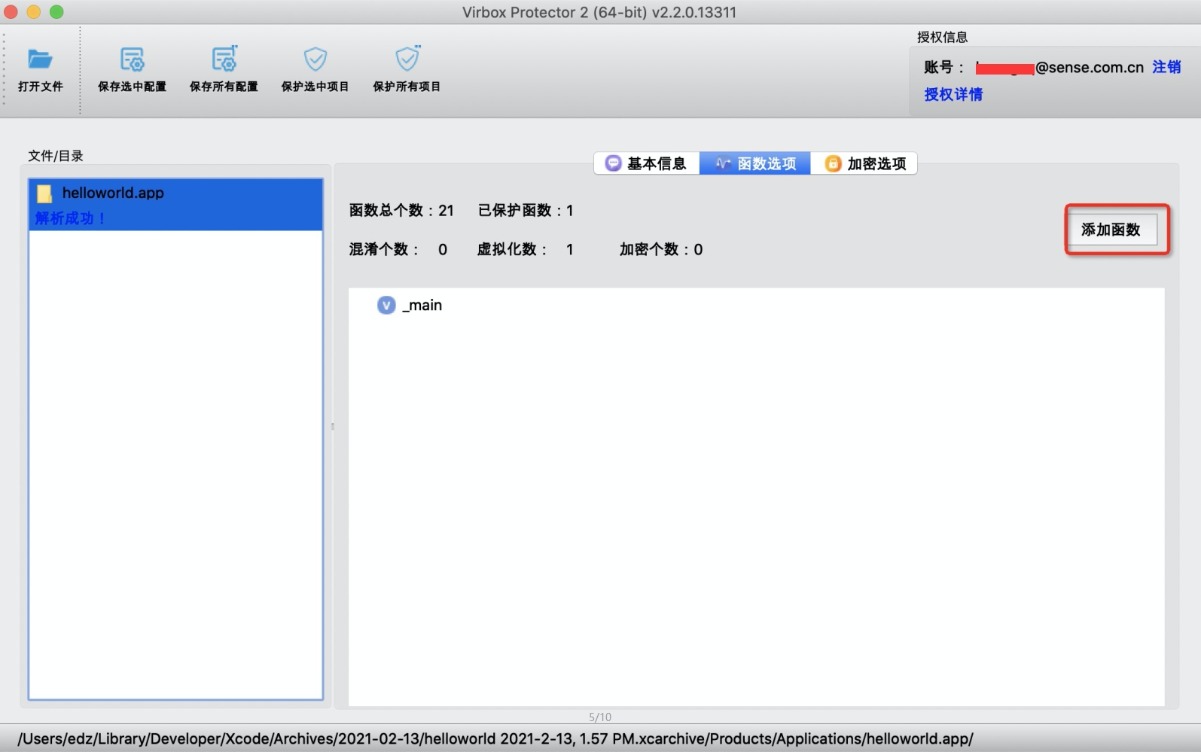The width and height of the screenshot is (1201, 752).
Task: Click the 保护所有项目 shield icon
Action: 407,58
